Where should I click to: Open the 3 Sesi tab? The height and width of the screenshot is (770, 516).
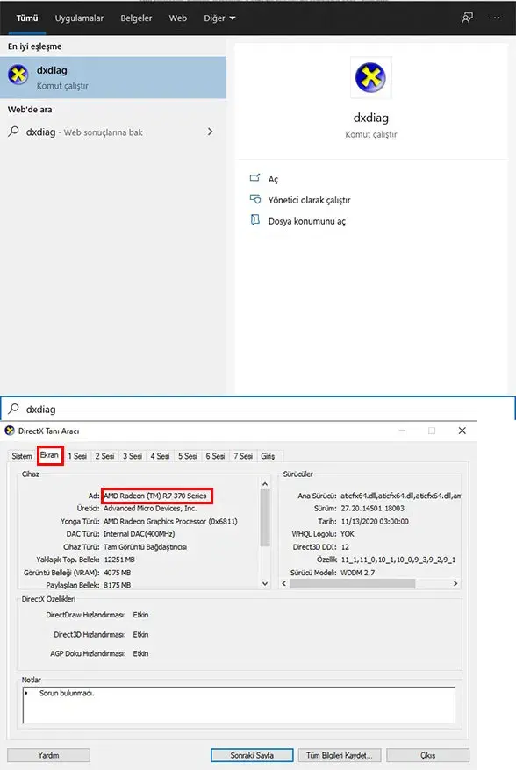click(133, 456)
